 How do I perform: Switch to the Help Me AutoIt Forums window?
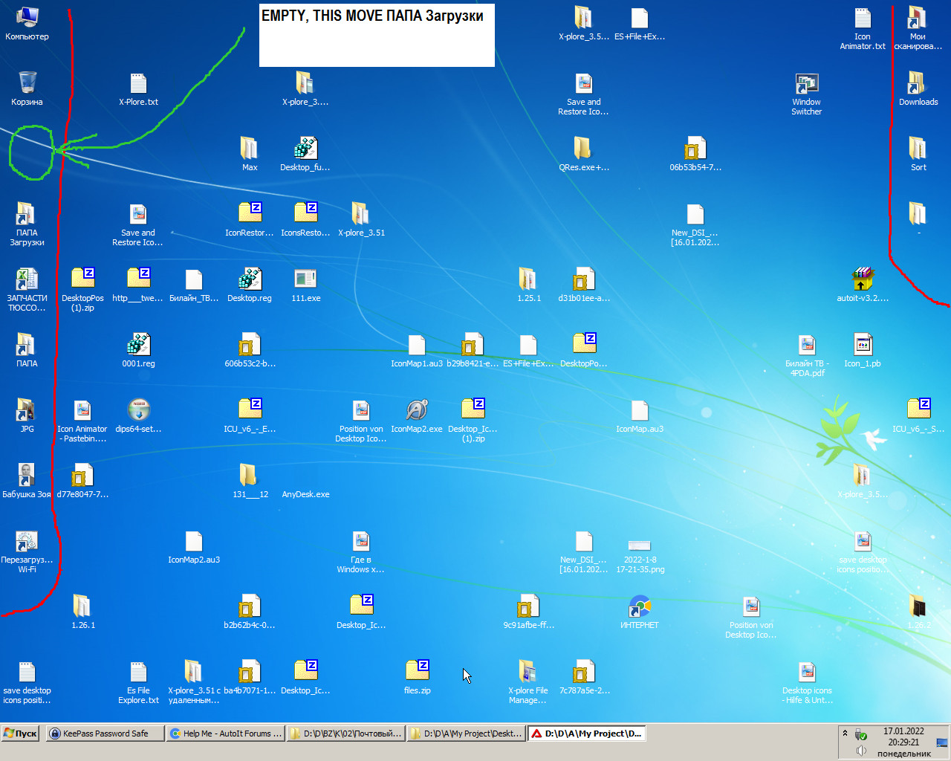coord(225,734)
